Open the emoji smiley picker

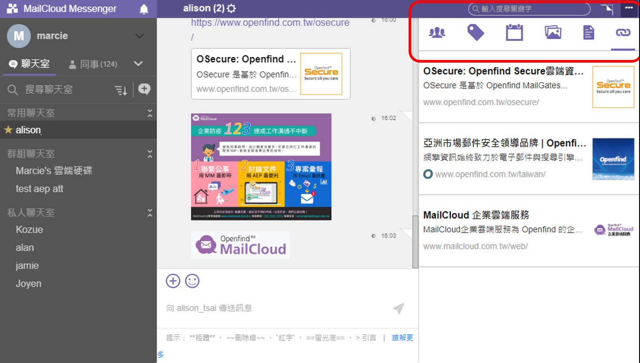coord(192,281)
